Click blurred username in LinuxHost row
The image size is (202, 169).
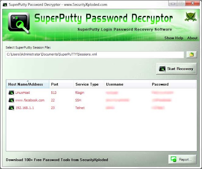tap(112, 93)
